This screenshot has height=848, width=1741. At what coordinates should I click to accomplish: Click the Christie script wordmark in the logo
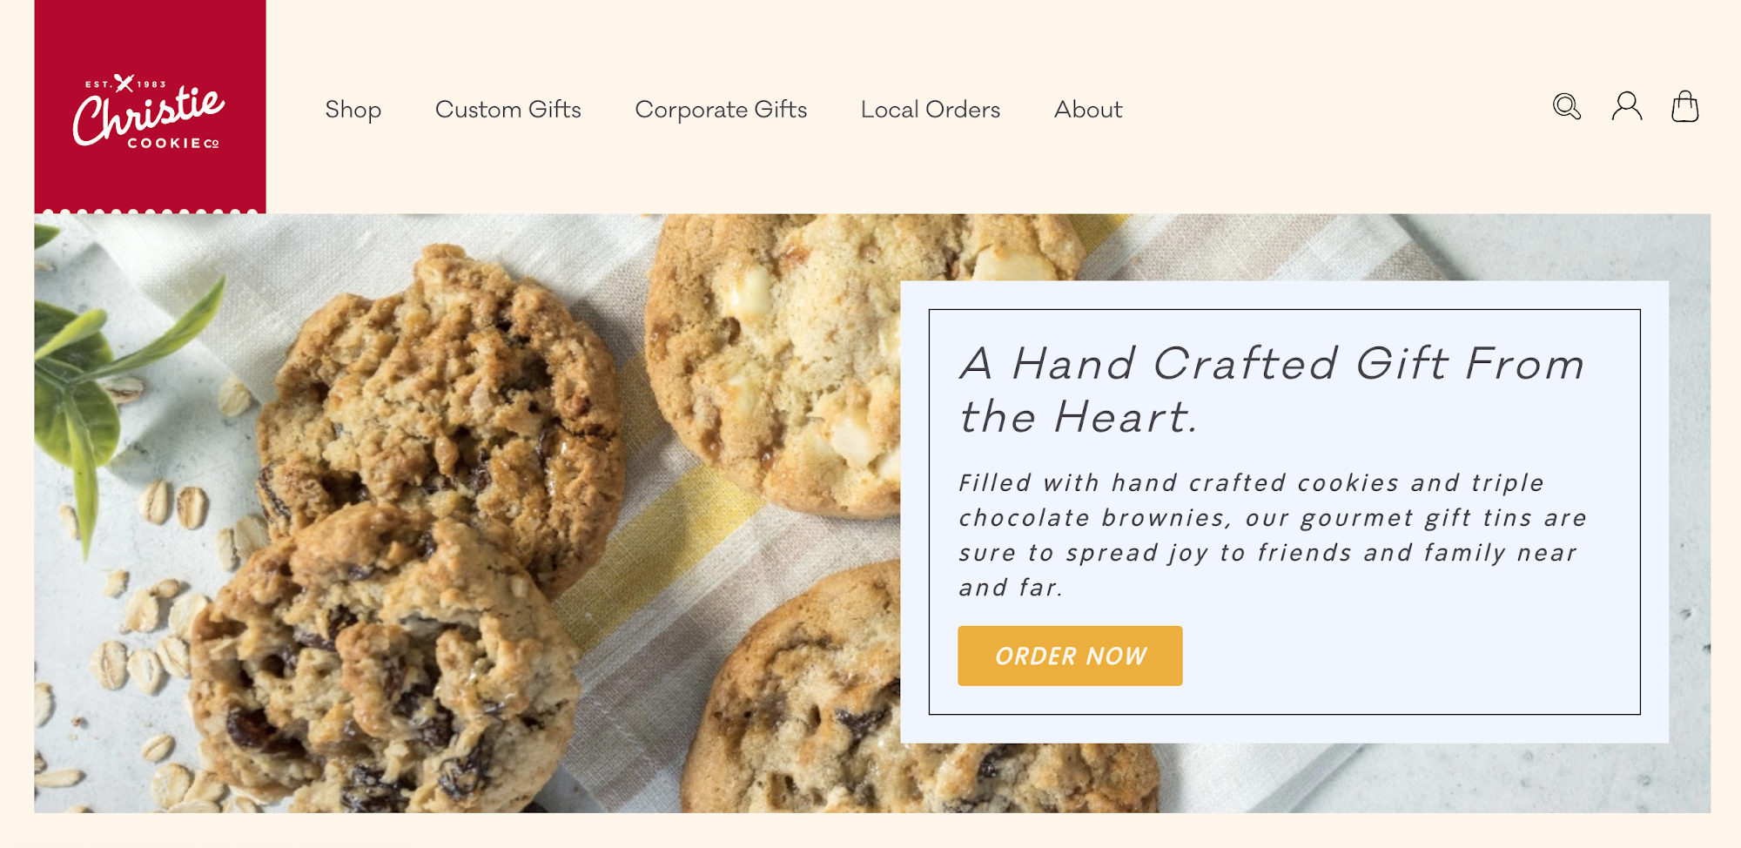tap(149, 116)
